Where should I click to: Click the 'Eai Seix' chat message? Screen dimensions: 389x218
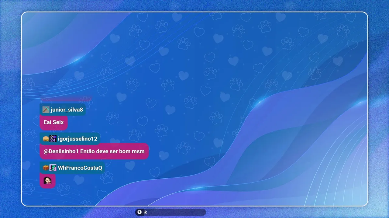53,122
